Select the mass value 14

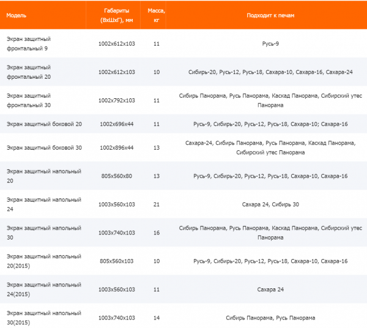click(157, 318)
